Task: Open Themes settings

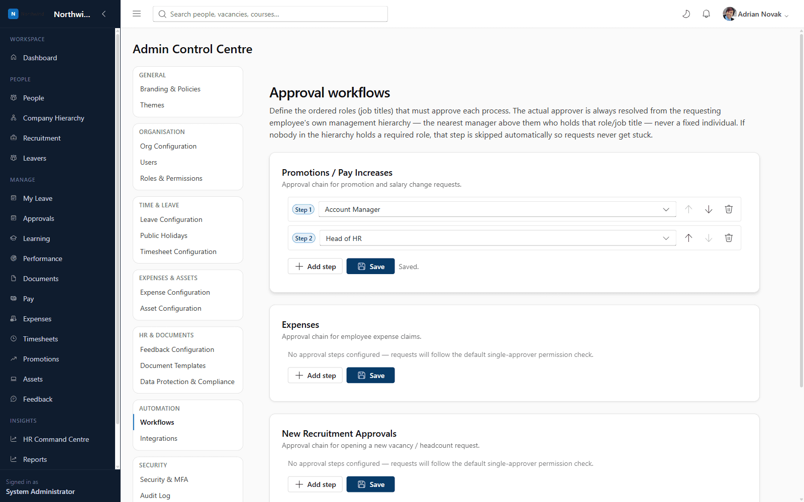Action: pyautogui.click(x=152, y=105)
